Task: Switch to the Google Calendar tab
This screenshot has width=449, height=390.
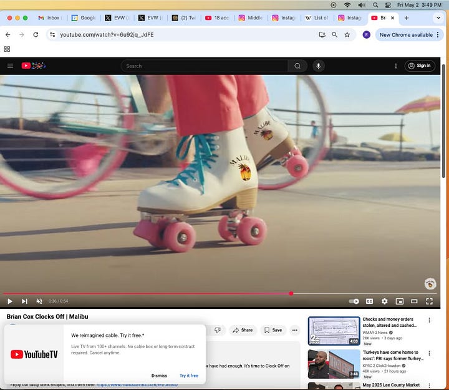Action: tap(84, 17)
